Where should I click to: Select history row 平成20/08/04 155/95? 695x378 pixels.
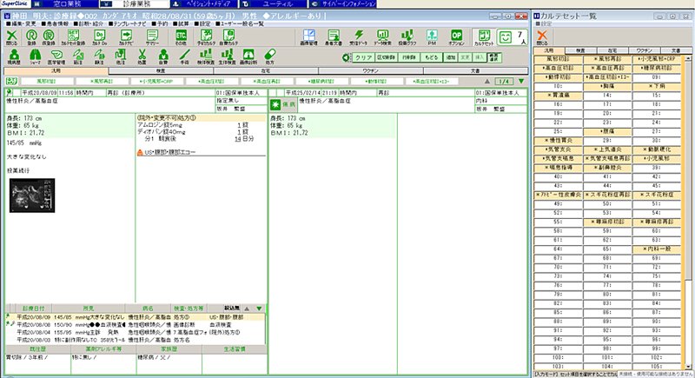coord(136,332)
